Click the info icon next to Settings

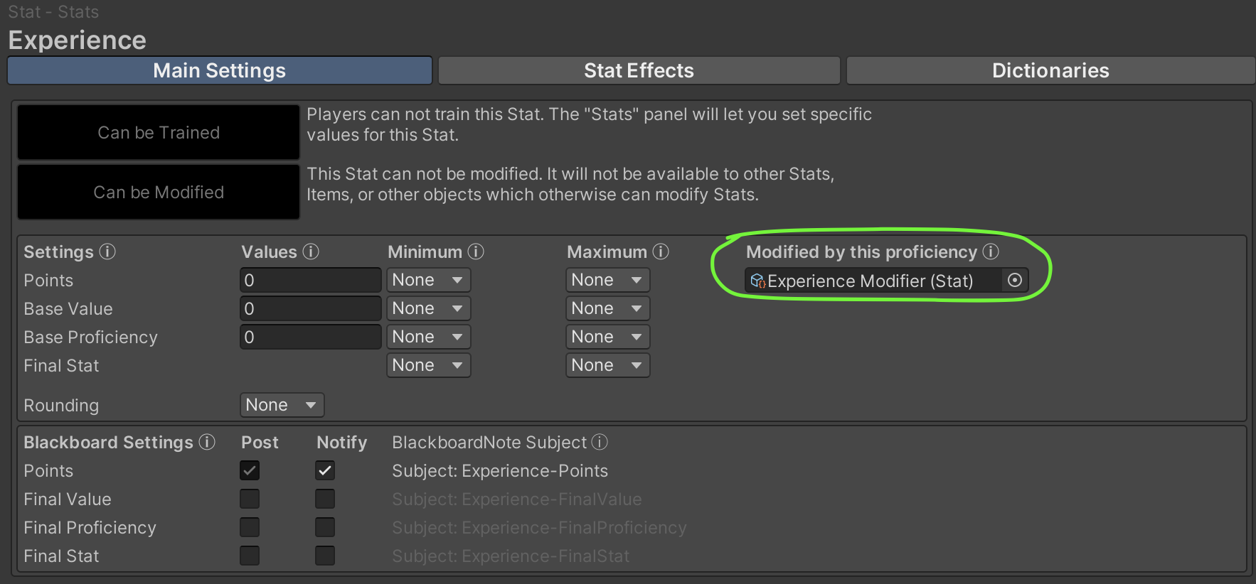[x=107, y=252]
